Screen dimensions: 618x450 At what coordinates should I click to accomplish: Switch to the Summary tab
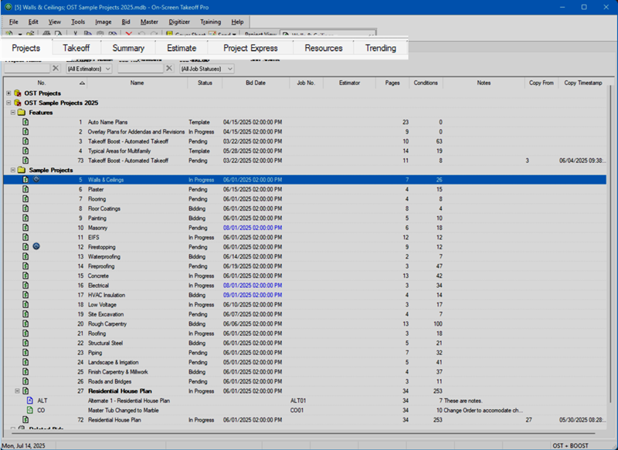[x=128, y=48]
